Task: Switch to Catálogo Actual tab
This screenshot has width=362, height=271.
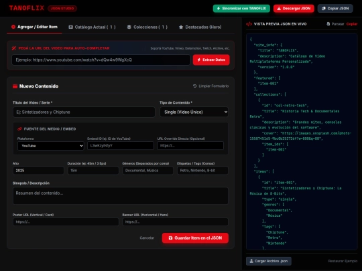Action: tap(92, 27)
